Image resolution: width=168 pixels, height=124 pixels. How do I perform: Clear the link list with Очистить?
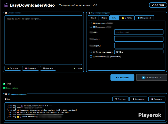[48, 68]
